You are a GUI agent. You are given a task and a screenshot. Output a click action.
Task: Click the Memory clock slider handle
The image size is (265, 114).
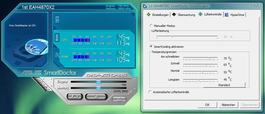tap(98, 88)
